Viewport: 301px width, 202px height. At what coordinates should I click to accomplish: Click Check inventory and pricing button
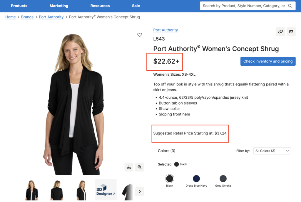coord(268,61)
